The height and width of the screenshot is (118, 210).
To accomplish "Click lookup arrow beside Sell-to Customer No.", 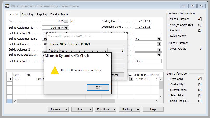I will point(66,28).
